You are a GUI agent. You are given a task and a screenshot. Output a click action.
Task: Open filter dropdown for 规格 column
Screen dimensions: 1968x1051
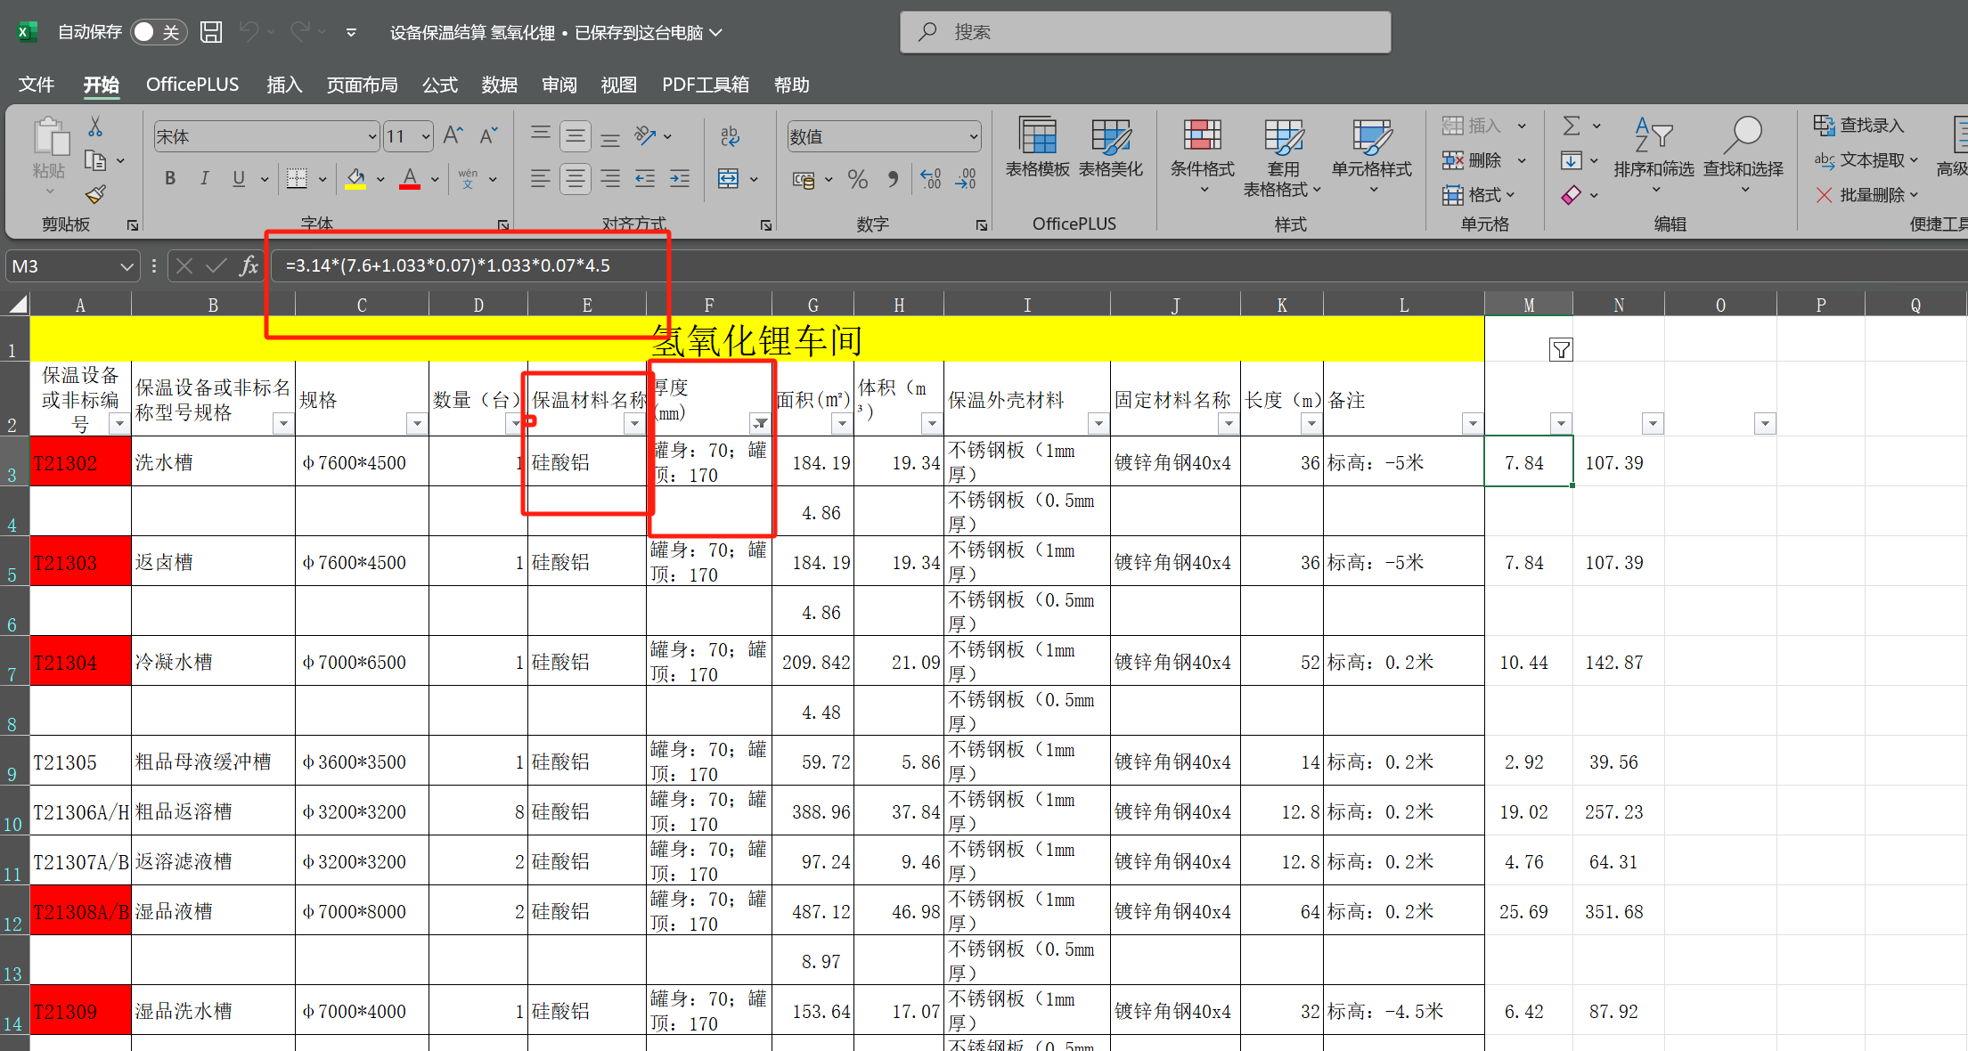[416, 424]
